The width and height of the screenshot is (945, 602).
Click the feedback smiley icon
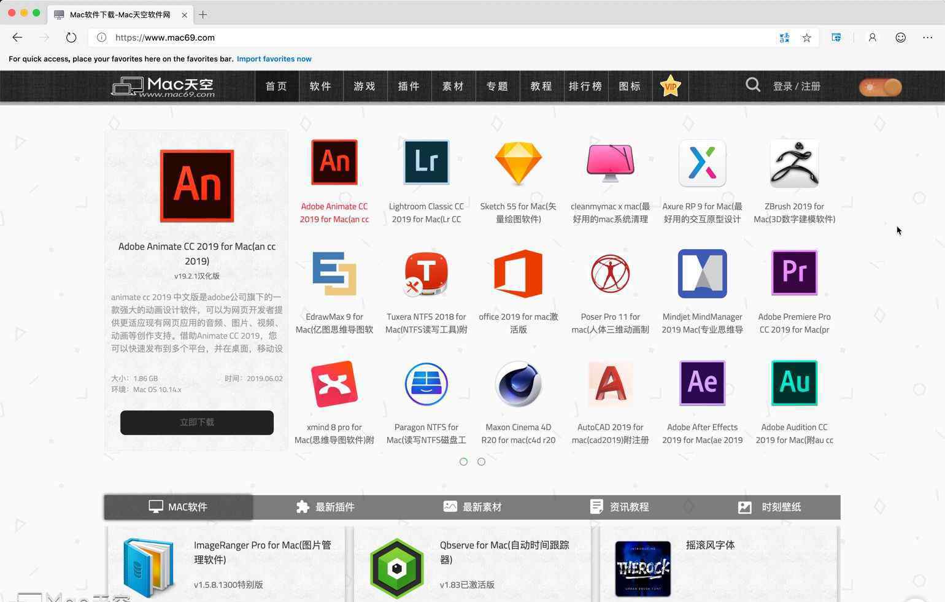[x=900, y=37]
